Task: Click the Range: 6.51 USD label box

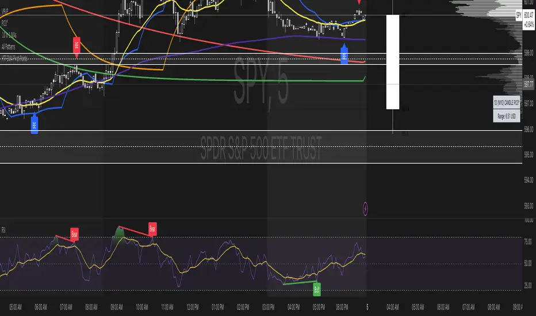Action: (506, 116)
